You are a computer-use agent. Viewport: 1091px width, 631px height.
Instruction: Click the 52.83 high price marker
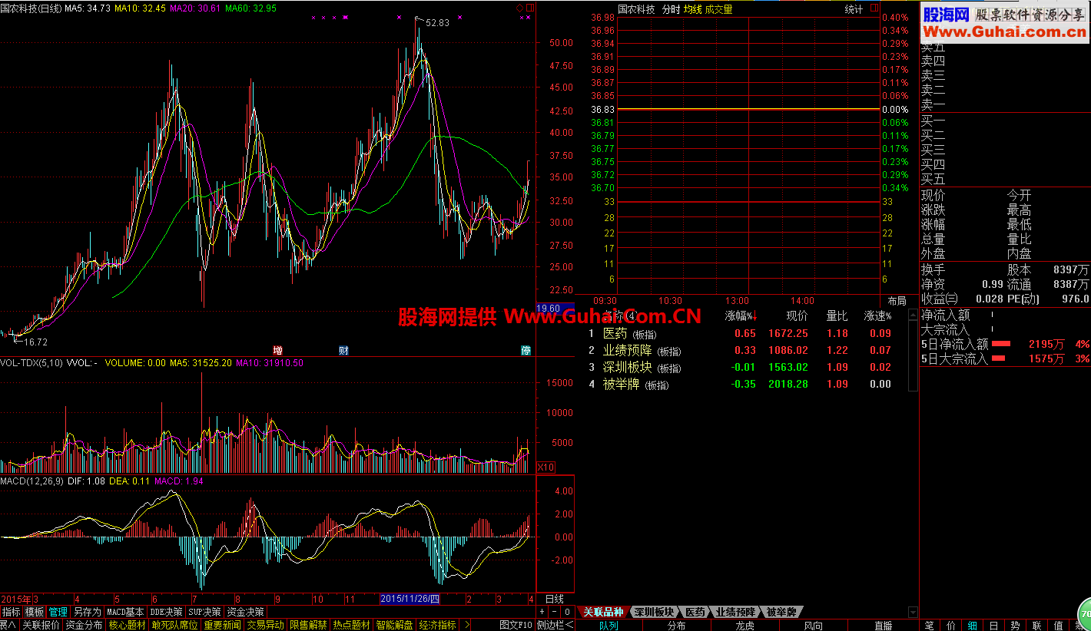(x=437, y=23)
